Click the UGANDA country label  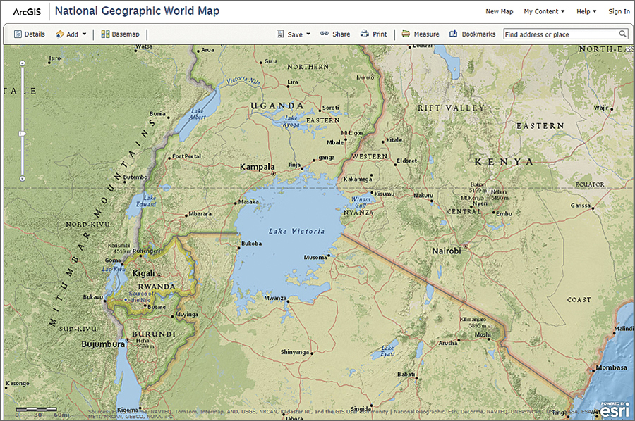click(277, 106)
